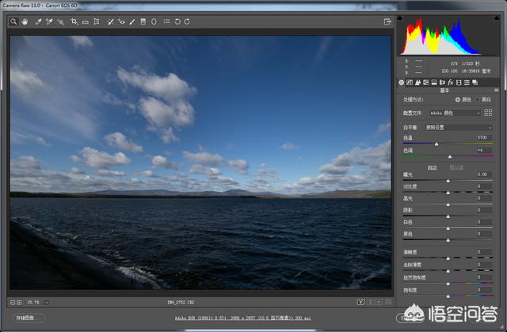Screen dimensions: 507x332
Task: Open the HSL Adjustments panel tab
Action: tap(426, 82)
